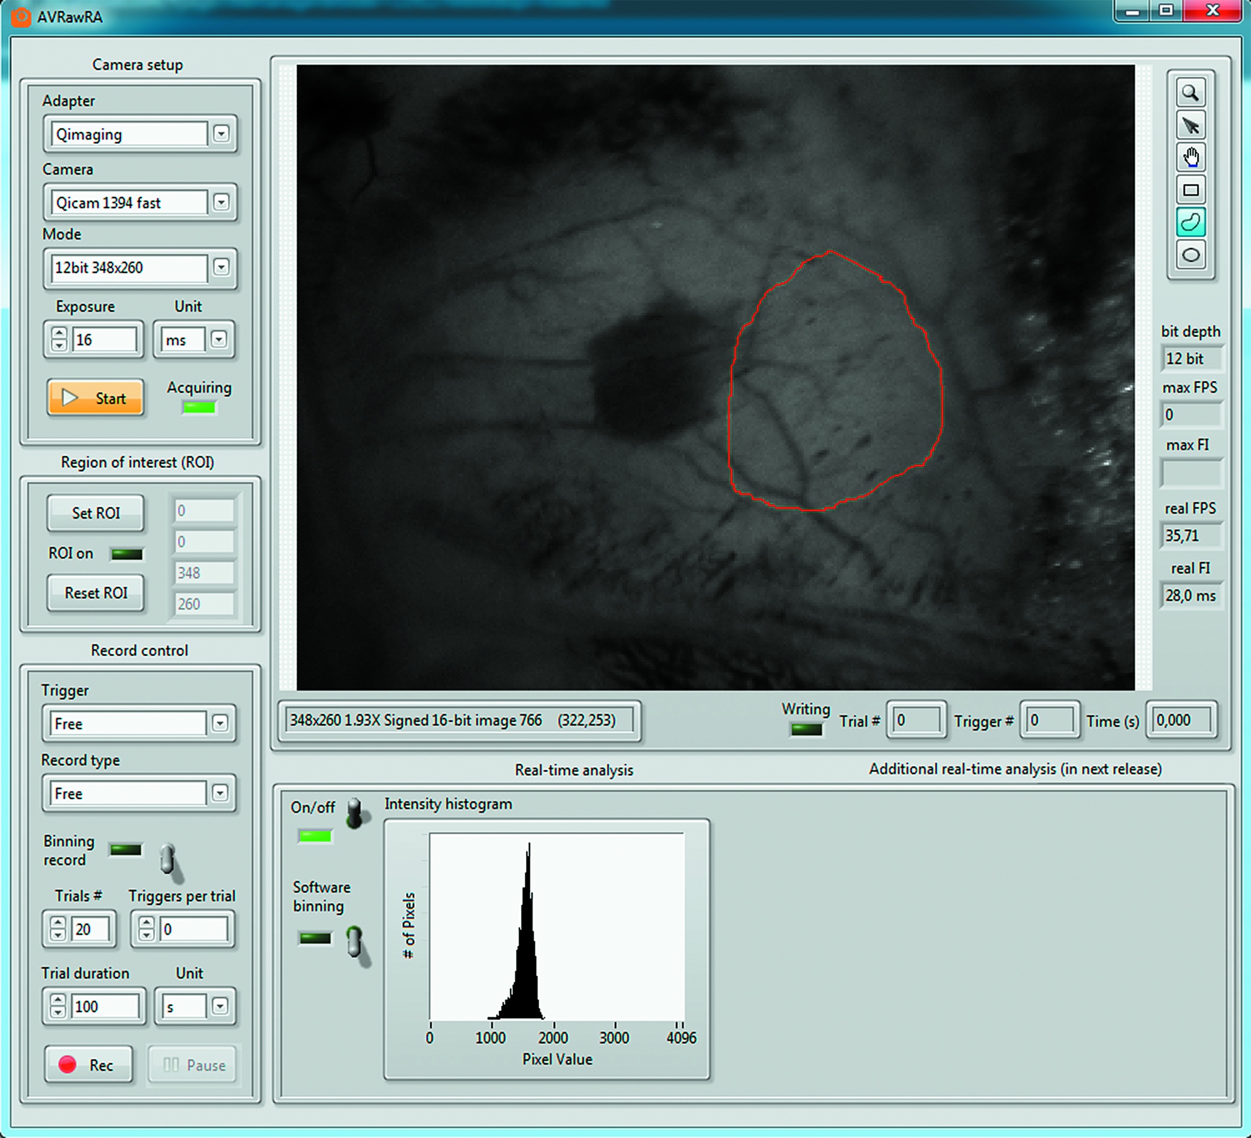Select the freehand ROI drawing tool
Screen dimensions: 1251x1138
1190,222
